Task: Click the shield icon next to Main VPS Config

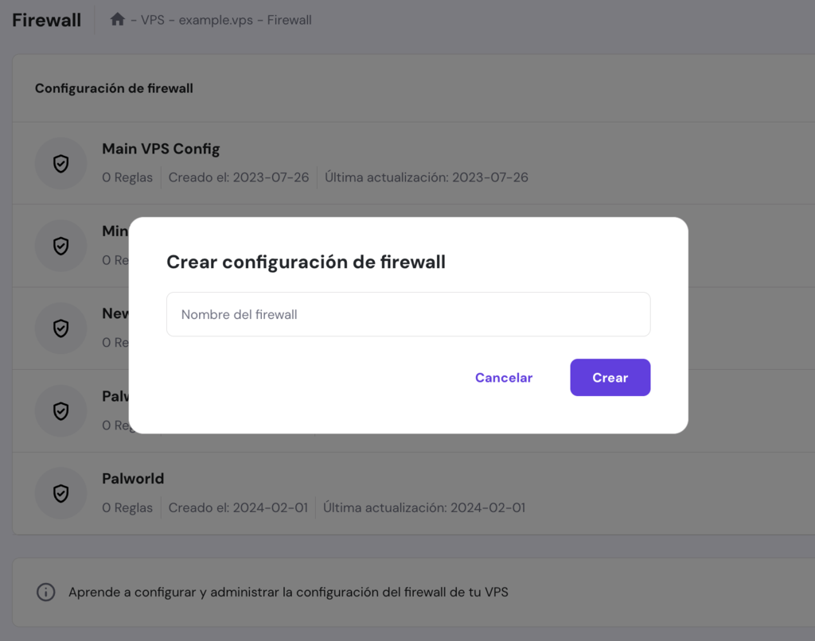Action: (61, 163)
